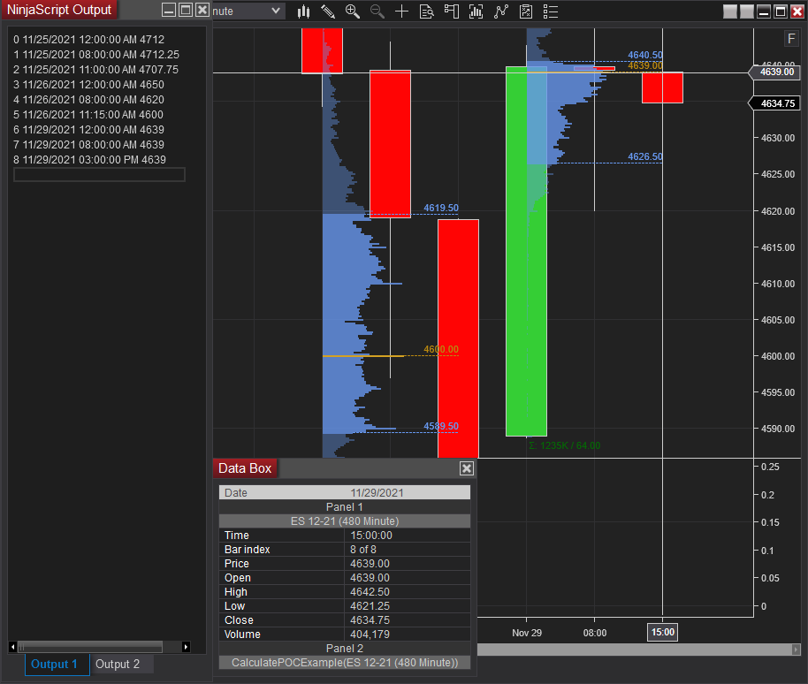Switch to the Output 2 tab
Viewport: 808px width, 684px height.
coord(118,664)
